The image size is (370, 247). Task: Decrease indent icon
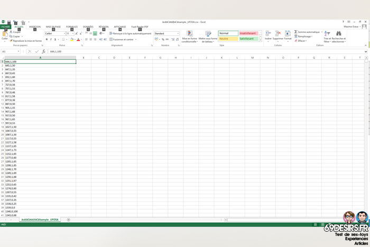(101, 40)
